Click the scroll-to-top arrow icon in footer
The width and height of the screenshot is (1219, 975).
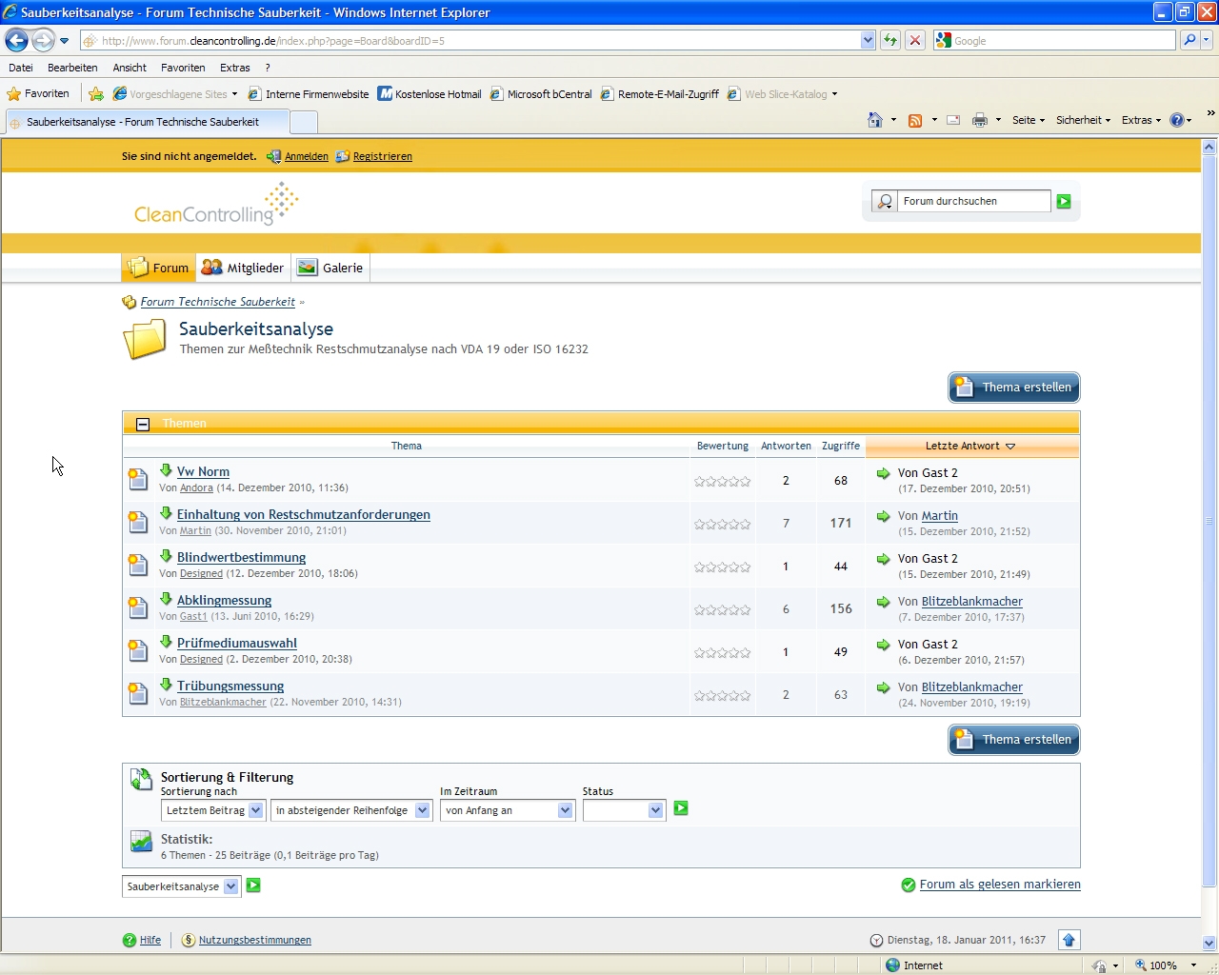tap(1069, 940)
